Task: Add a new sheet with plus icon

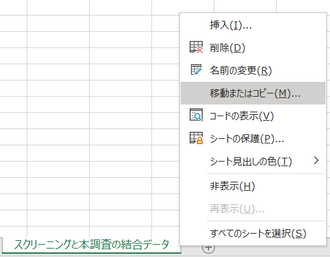Action: [209, 249]
